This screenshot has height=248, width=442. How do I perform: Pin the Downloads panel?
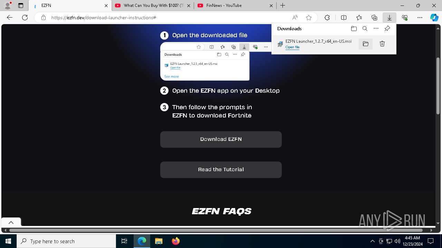click(x=387, y=29)
